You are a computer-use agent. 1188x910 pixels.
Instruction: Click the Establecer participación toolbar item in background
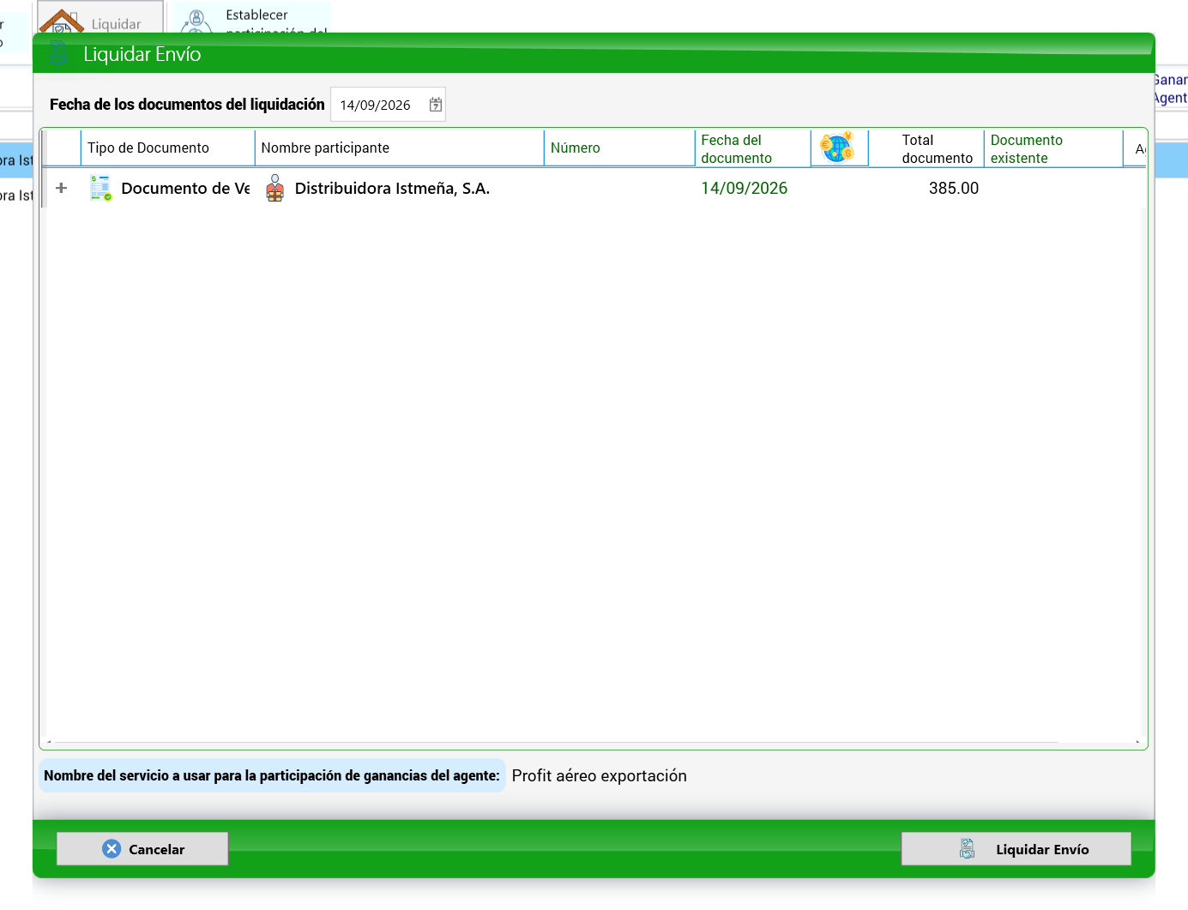point(251,17)
